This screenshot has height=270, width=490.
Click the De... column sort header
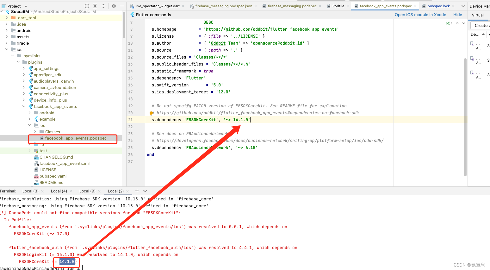478,34
